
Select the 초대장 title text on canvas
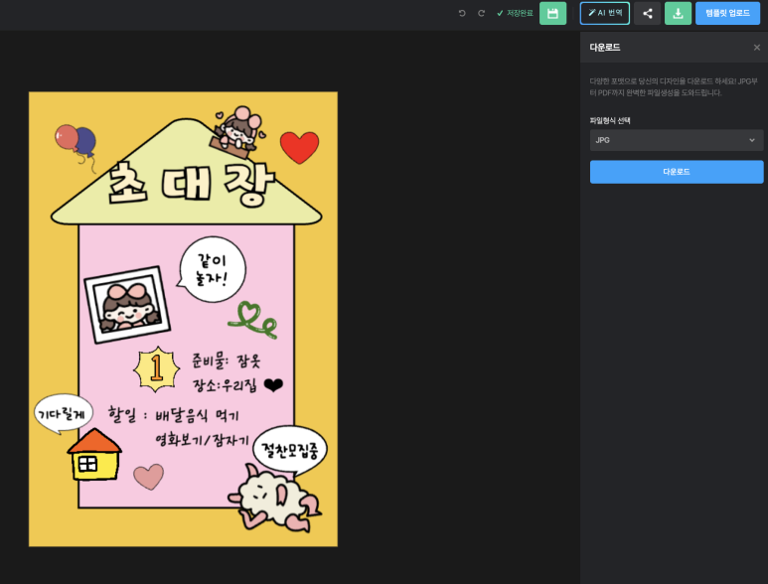(191, 183)
